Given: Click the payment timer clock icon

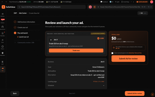Looking at the screenshot, I should (x=114, y=47).
